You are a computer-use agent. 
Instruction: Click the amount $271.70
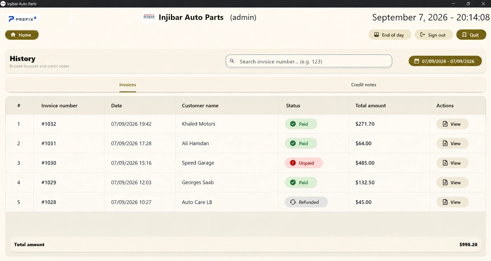click(365, 124)
